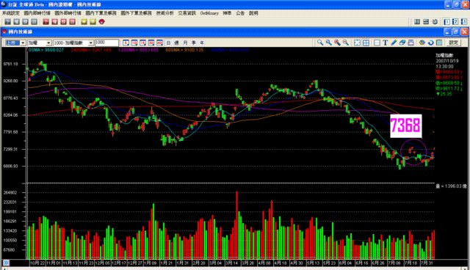Click the globe color icon in chart toolbar

[x=422, y=43]
